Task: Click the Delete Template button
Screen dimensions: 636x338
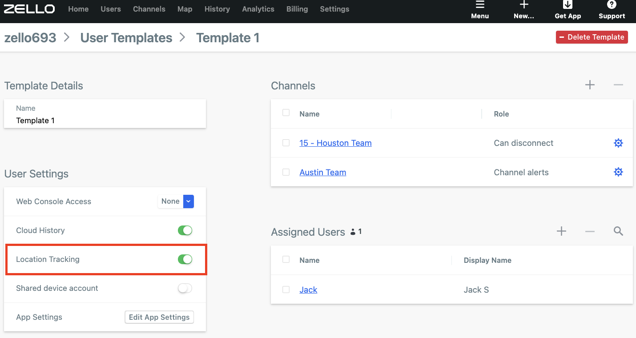Action: (x=592, y=37)
